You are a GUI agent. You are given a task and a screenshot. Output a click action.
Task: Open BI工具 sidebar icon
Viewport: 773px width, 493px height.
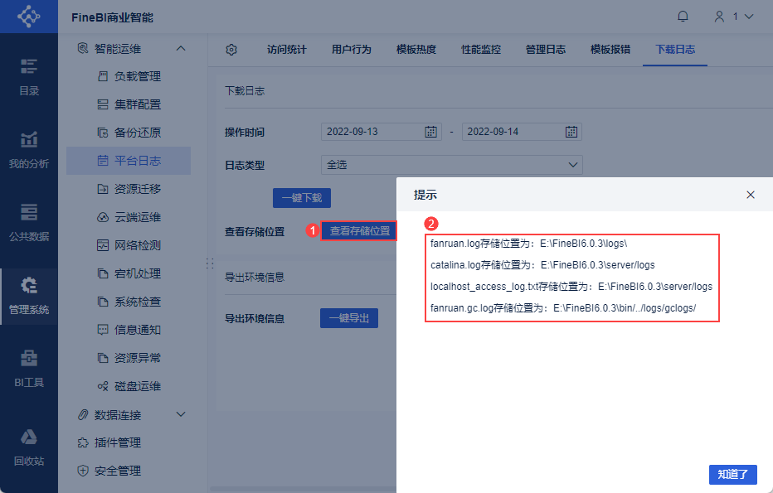pos(28,369)
